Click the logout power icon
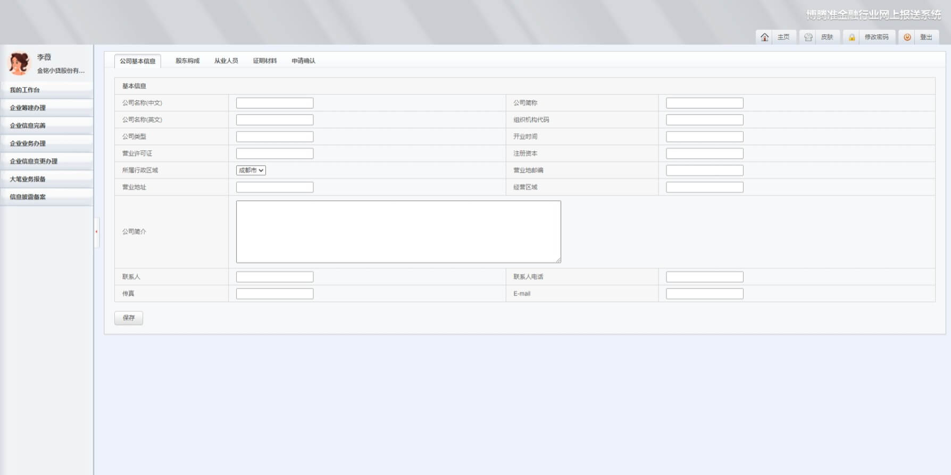The width and height of the screenshot is (951, 475). point(907,37)
